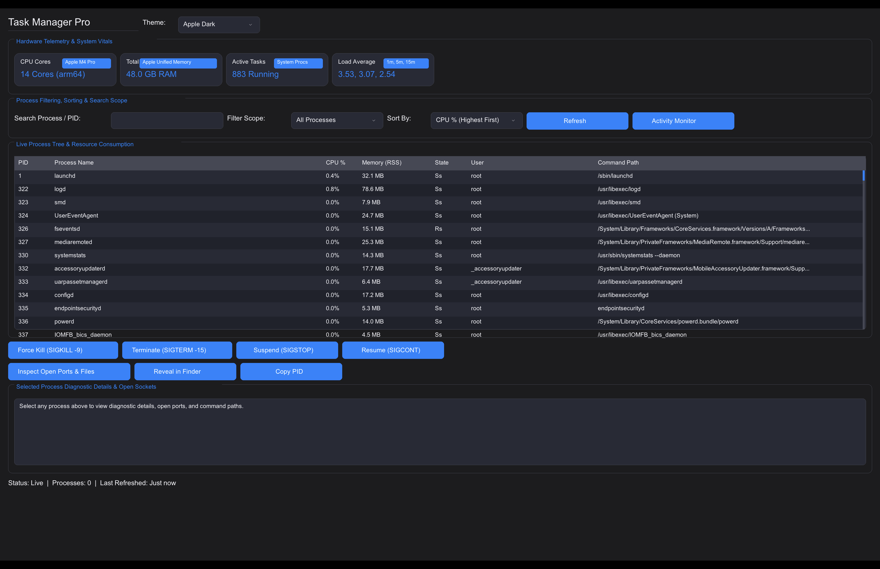880x569 pixels.
Task: Click the table scrollbar thumb
Action: point(863,175)
